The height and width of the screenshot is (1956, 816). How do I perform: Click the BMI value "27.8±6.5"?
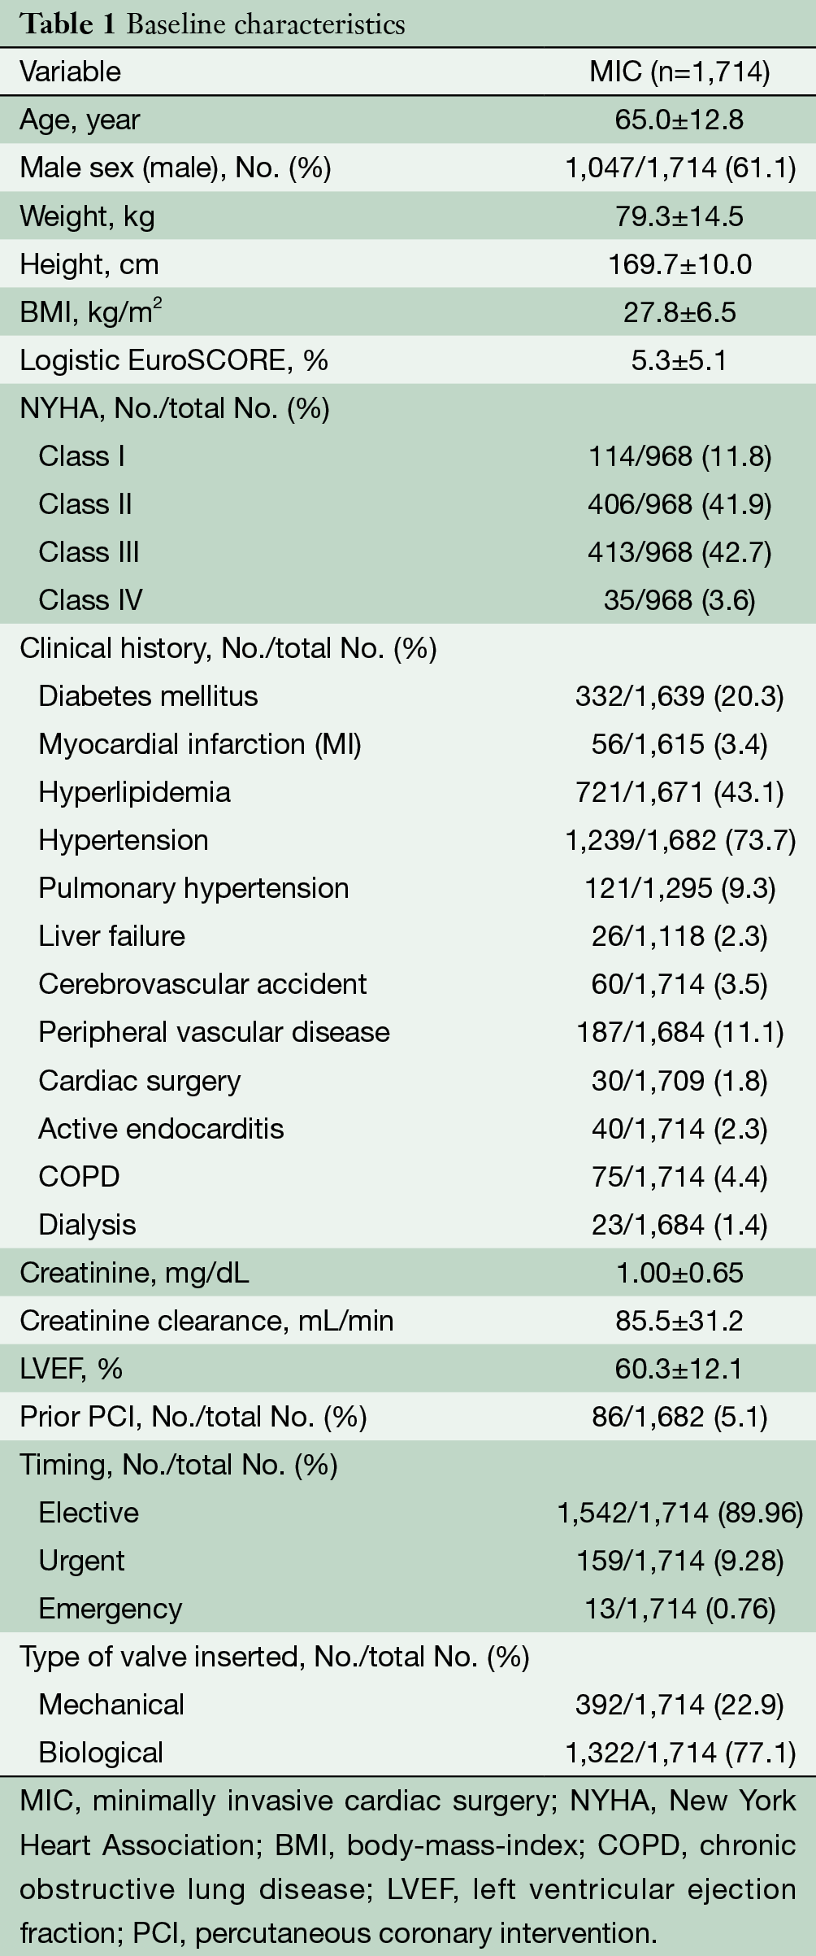[x=679, y=311]
